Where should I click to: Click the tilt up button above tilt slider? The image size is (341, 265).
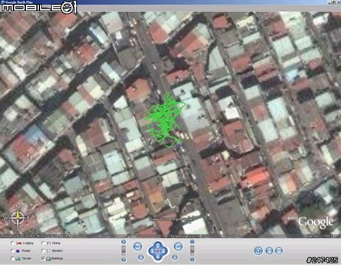click(x=192, y=242)
